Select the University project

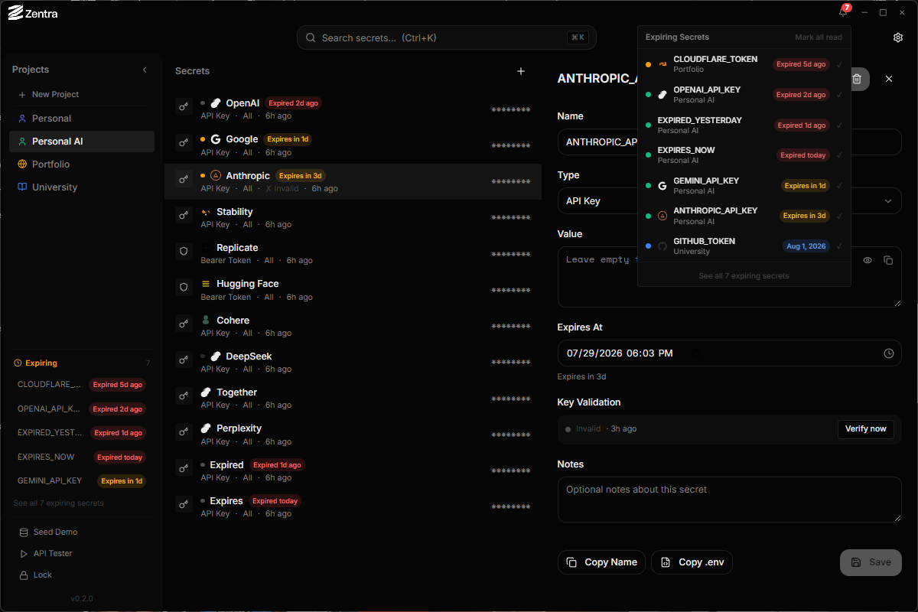click(x=82, y=187)
